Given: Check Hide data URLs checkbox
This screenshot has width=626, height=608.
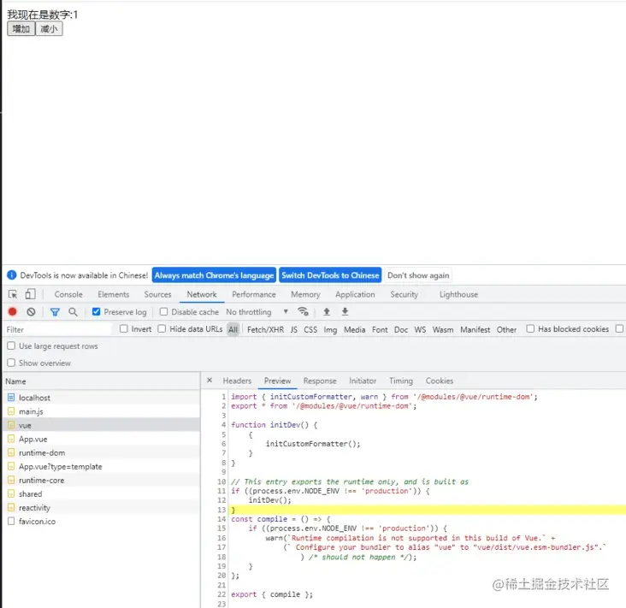Looking at the screenshot, I should [x=162, y=329].
